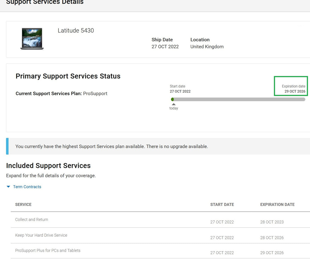Image resolution: width=310 pixels, height=264 pixels.
Task: Click the today marker triangle
Action: point(174,104)
